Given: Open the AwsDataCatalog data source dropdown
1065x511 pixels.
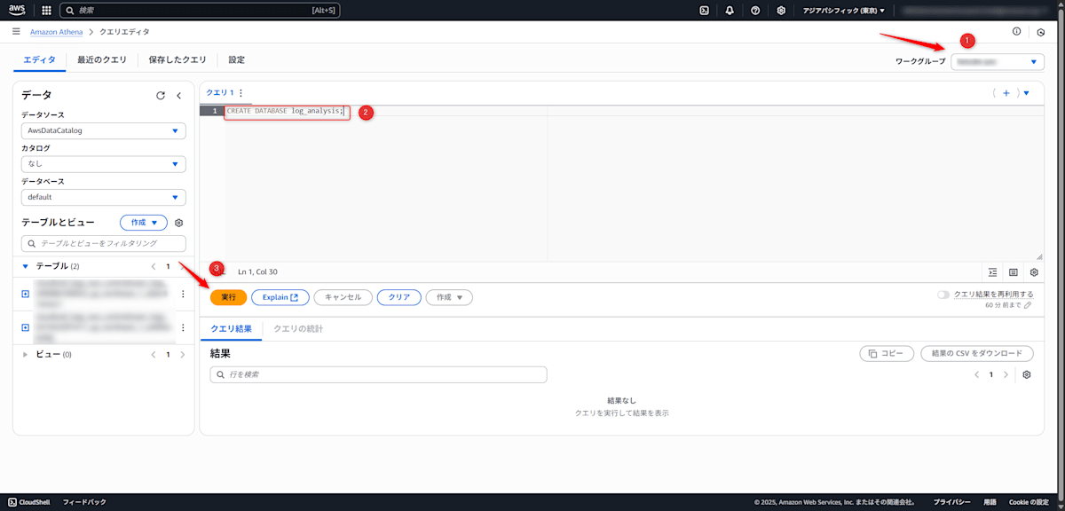Looking at the screenshot, I should (104, 130).
